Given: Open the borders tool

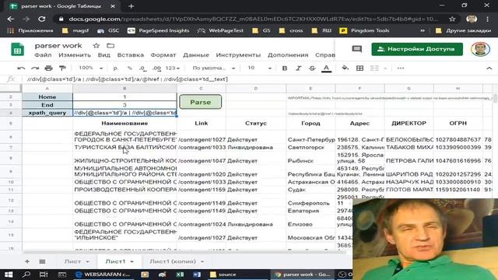Looking at the screenshot, I should [x=359, y=68].
